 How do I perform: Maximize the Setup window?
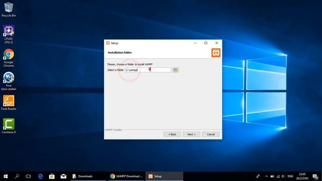pyautogui.click(x=206, y=43)
